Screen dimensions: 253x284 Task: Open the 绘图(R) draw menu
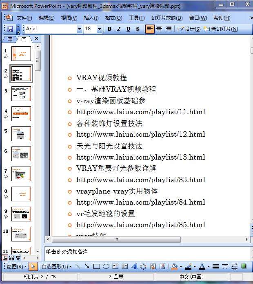16,267
